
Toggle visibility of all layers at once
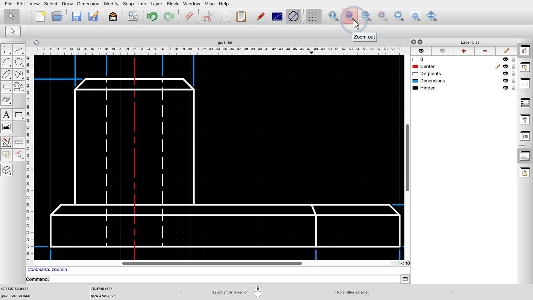[421, 51]
